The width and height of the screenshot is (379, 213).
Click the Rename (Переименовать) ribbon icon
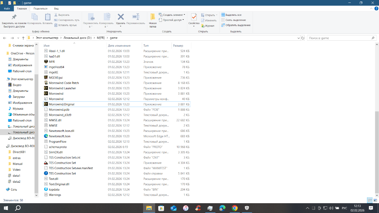pos(135,17)
